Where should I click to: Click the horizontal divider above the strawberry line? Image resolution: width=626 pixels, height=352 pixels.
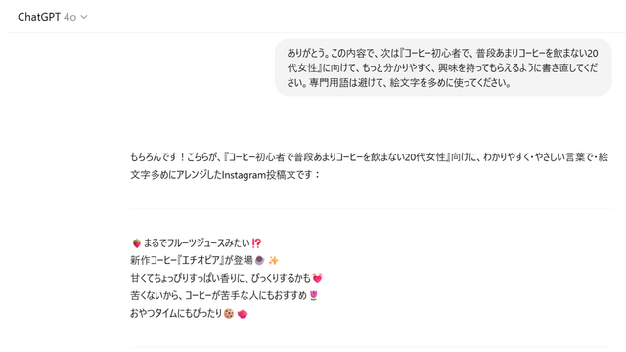pos(371,208)
